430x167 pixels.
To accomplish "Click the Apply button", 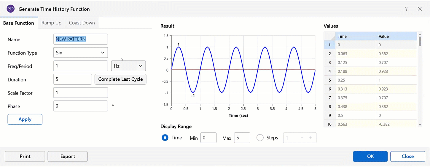I will coord(25,119).
